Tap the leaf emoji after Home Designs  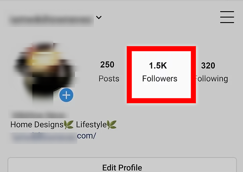[x=69, y=125]
